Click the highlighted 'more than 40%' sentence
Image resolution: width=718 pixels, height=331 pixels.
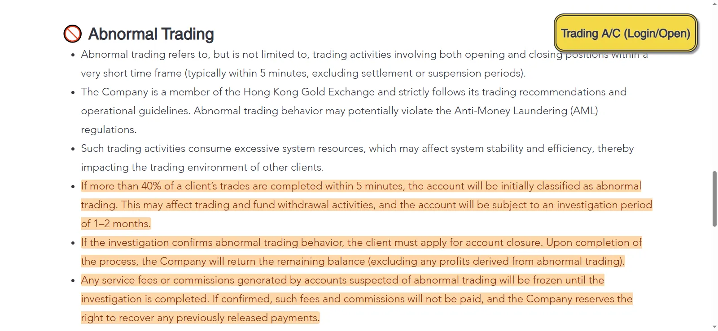(361, 186)
